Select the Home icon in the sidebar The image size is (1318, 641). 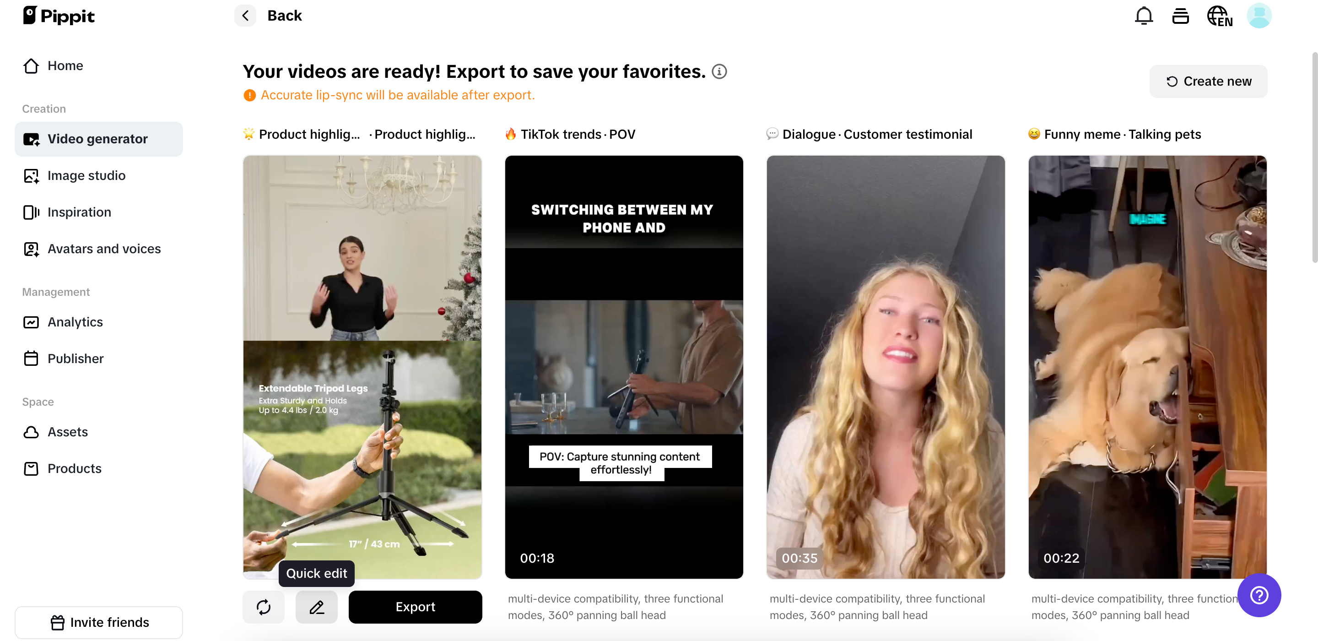[x=31, y=65]
